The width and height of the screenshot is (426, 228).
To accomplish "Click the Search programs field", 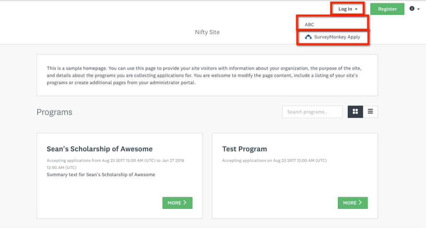I will 312,112.
